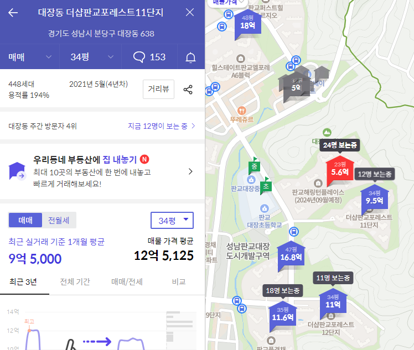Click the green 중 middle school flag
This screenshot has width=414, height=350.
(x=254, y=166)
